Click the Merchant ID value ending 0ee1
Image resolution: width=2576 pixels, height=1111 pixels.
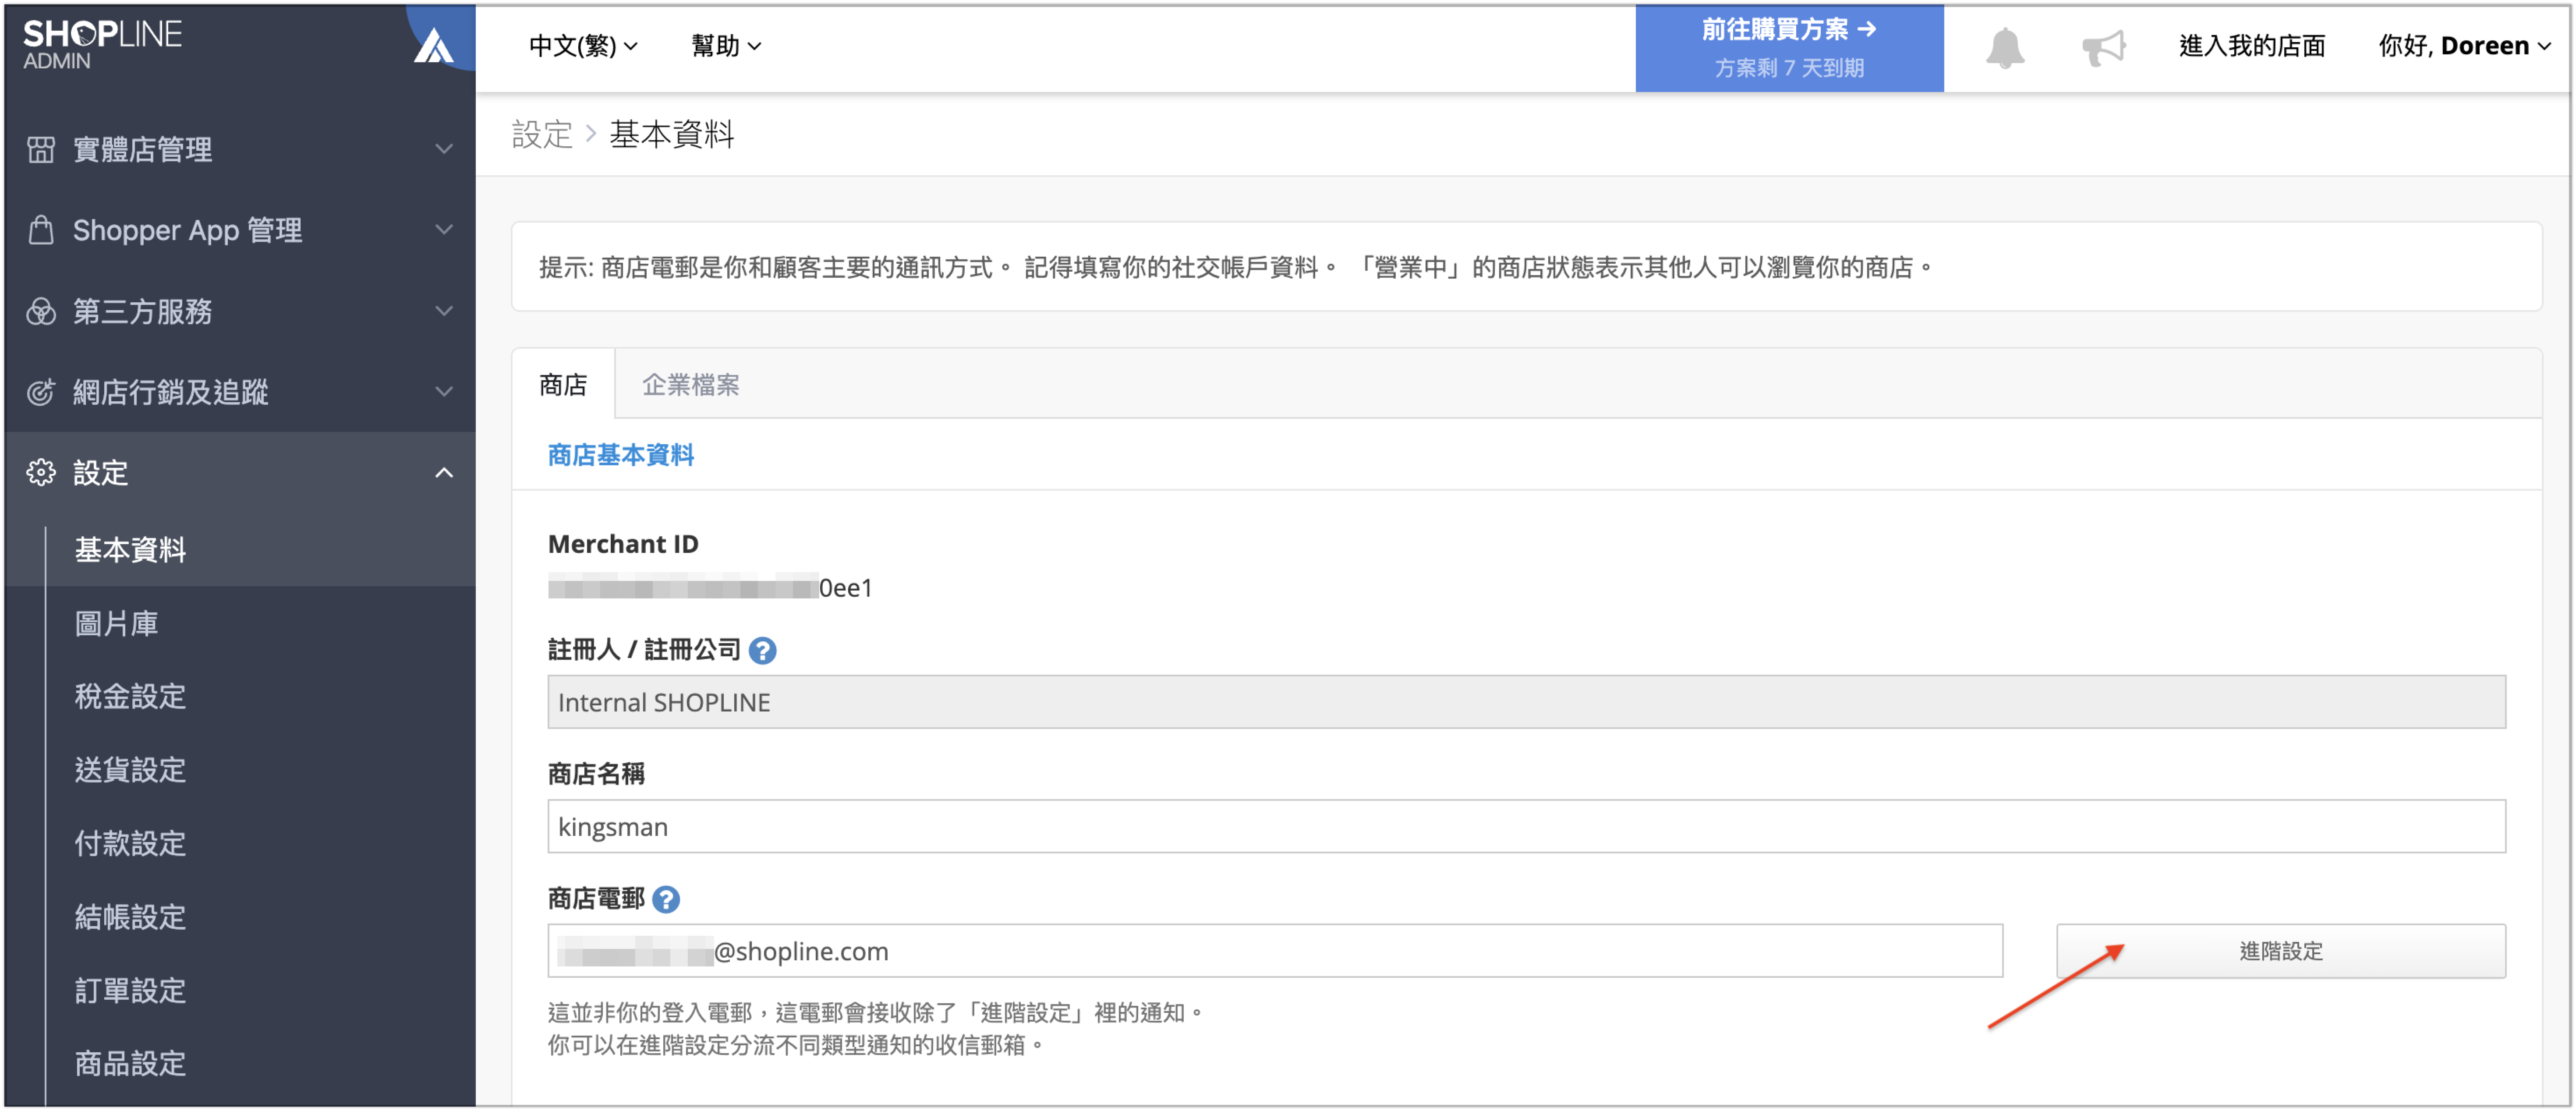(x=710, y=588)
